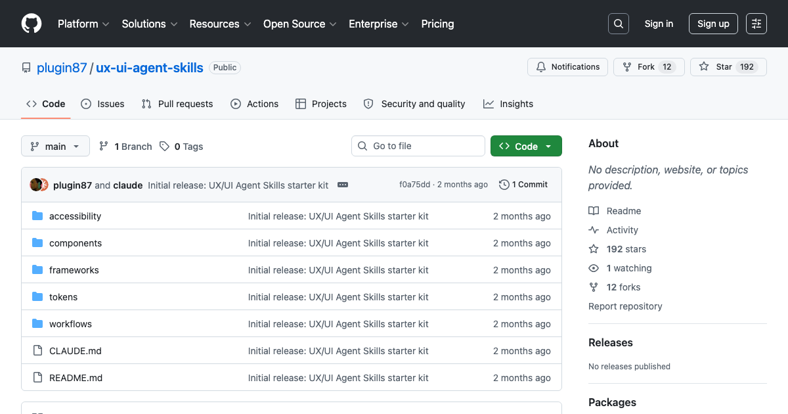This screenshot has height=414, width=788.
Task: Click the plugin87 avatar in commit row
Action: click(36, 185)
